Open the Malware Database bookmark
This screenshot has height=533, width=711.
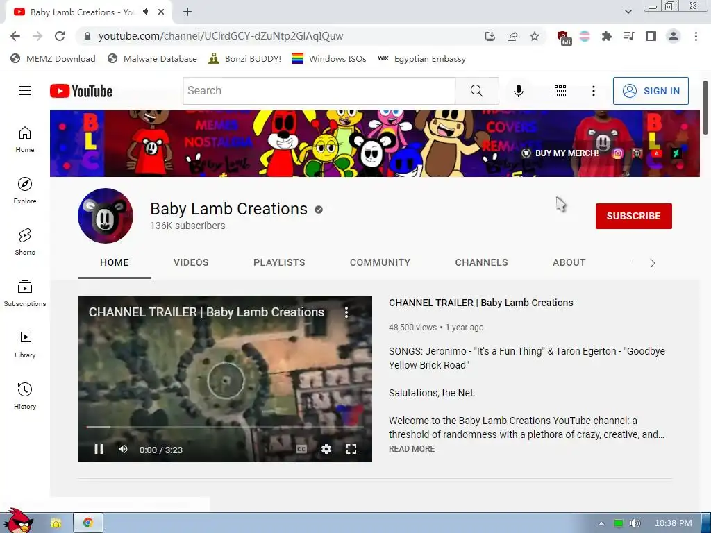tap(152, 58)
